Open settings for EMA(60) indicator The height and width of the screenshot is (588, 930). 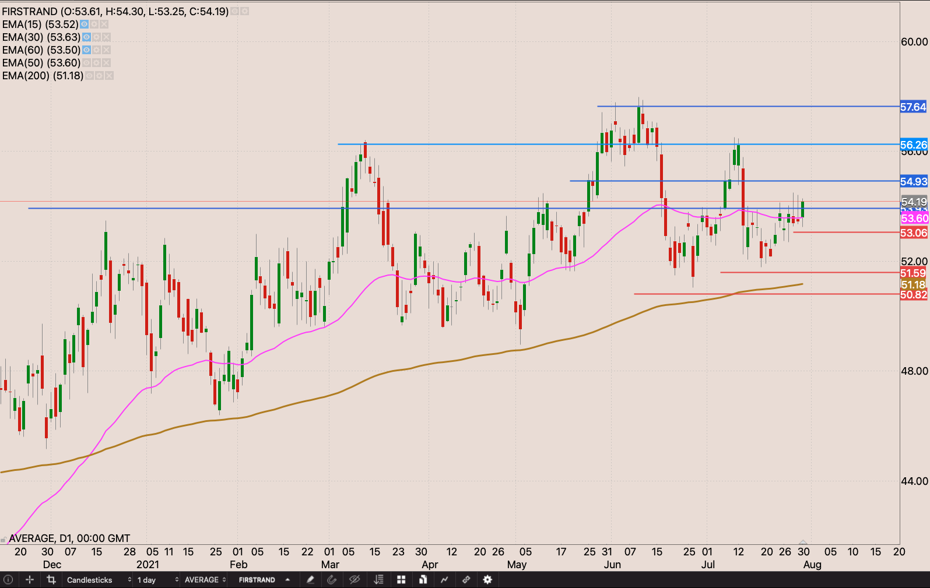[x=96, y=50]
